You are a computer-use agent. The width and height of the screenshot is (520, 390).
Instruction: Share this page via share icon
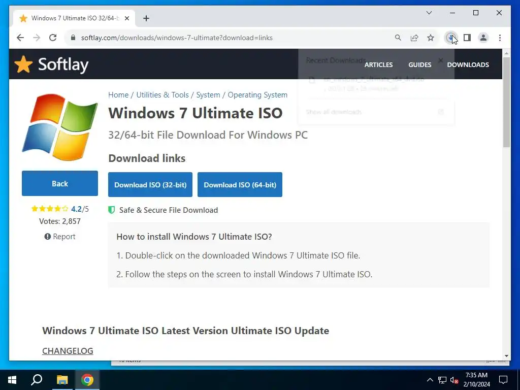pyautogui.click(x=414, y=38)
